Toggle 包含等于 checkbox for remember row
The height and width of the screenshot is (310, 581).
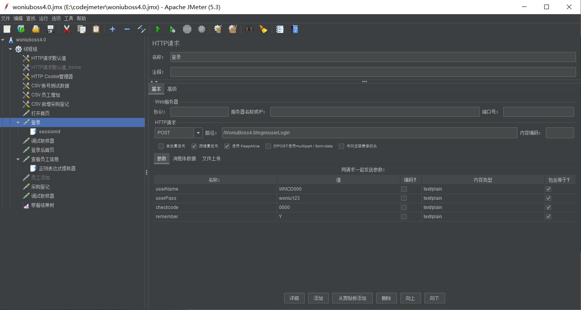(548, 217)
